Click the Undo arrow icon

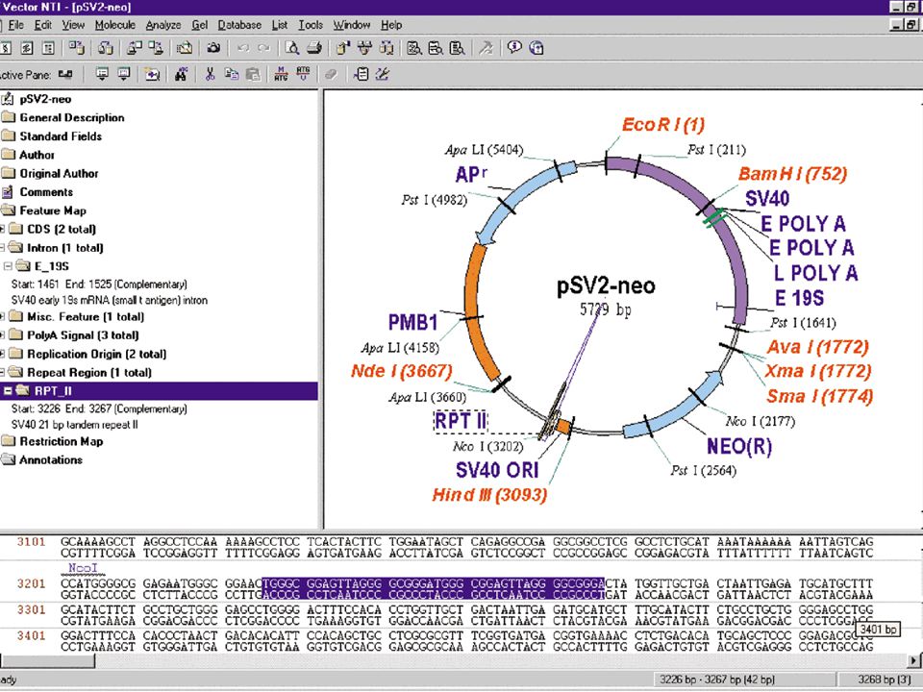[243, 48]
